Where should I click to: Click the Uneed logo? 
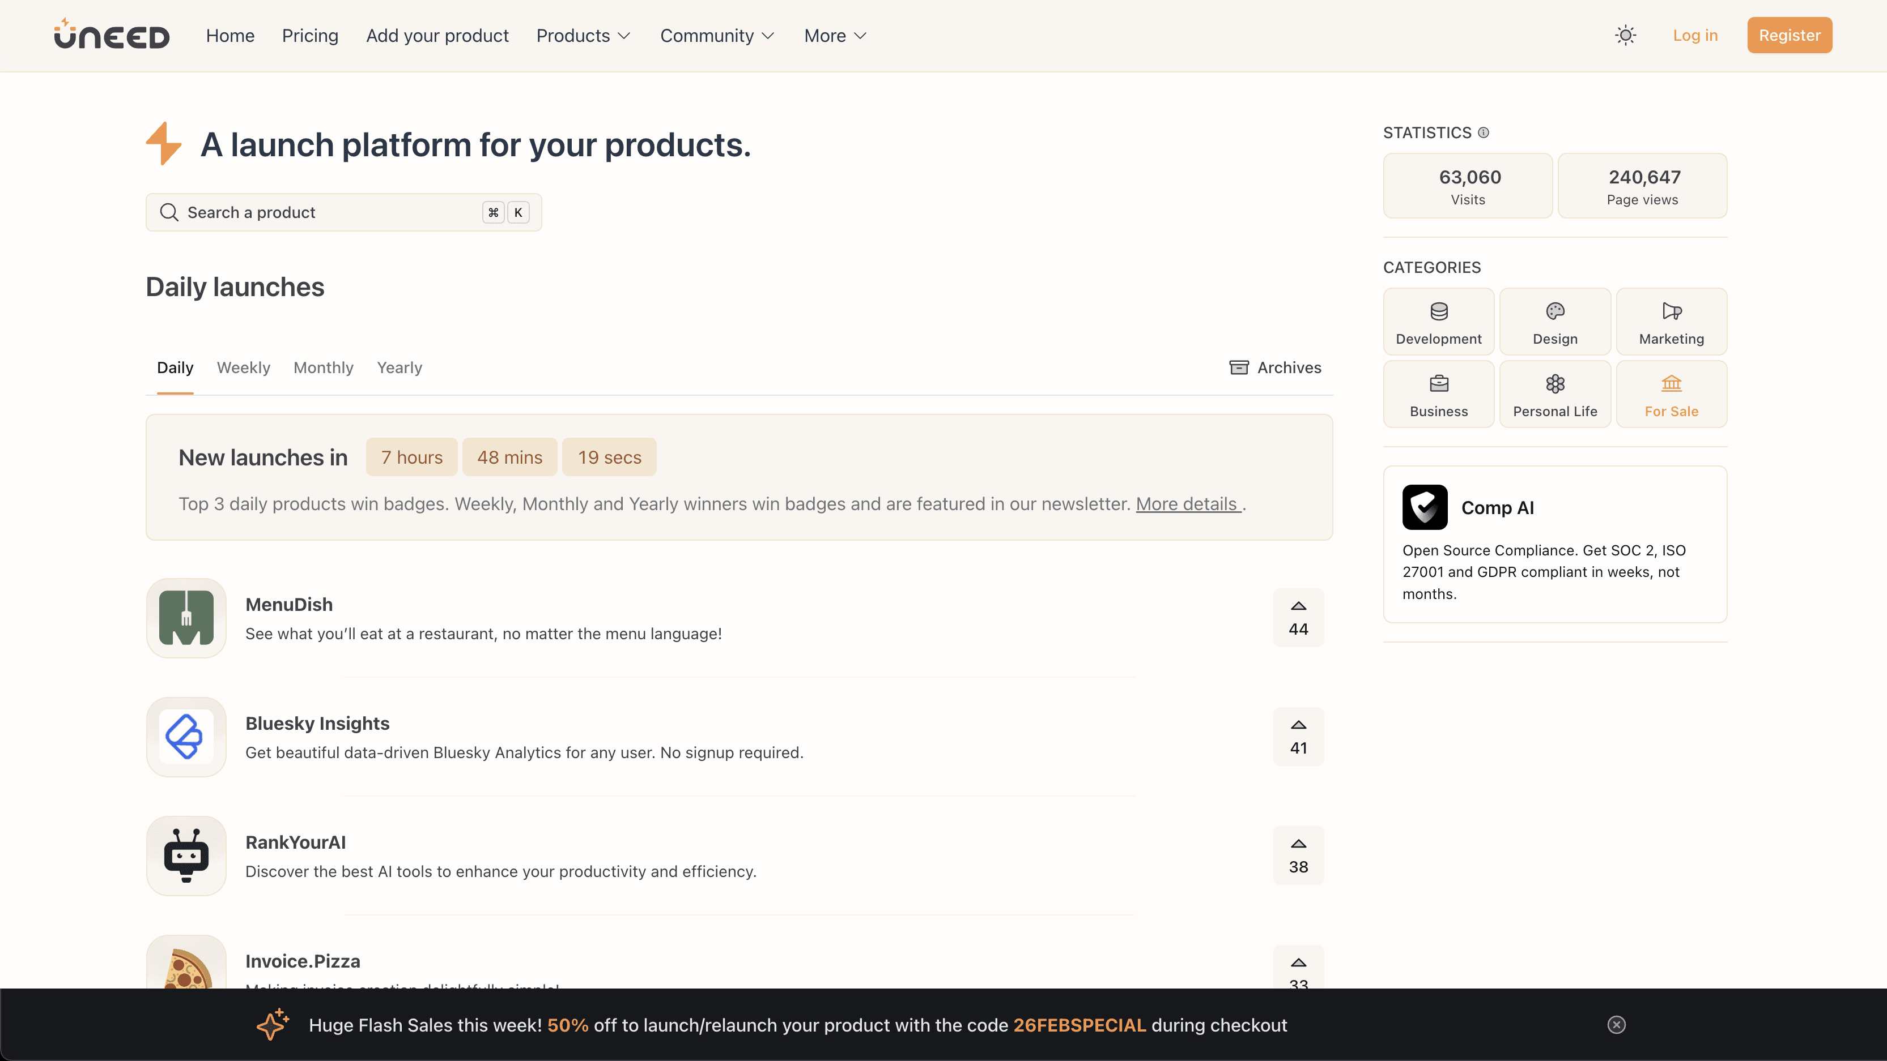pos(111,35)
